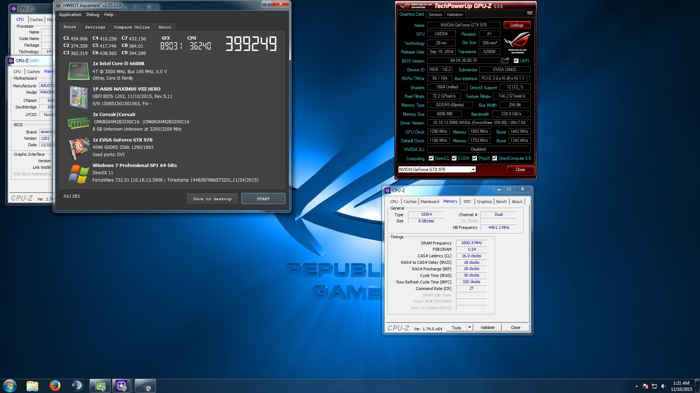This screenshot has width=700, height=393.
Task: Click the middle CPU-Z window title icon
Action: click(11, 60)
